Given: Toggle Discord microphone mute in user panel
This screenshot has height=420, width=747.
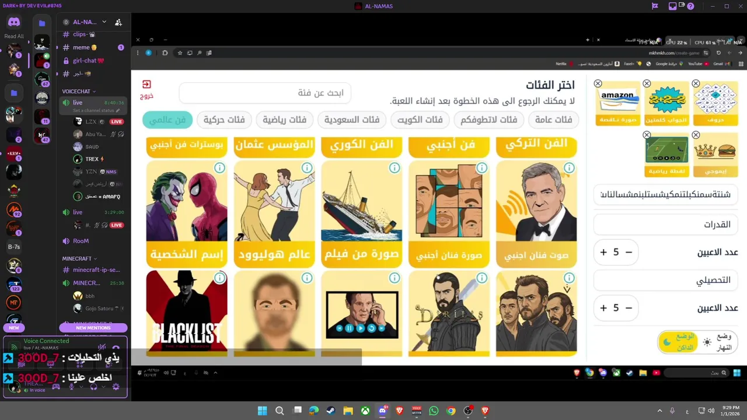Looking at the screenshot, I should [72, 387].
